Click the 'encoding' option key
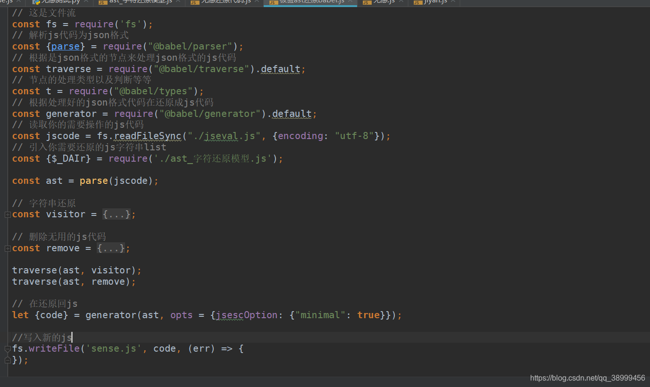Image resolution: width=650 pixels, height=387 pixels. pyautogui.click(x=300, y=136)
